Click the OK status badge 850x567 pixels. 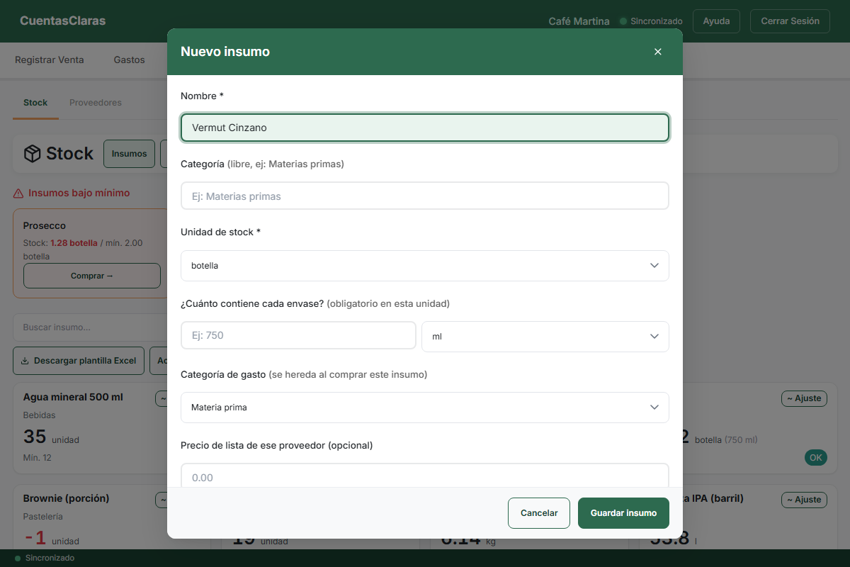[815, 458]
